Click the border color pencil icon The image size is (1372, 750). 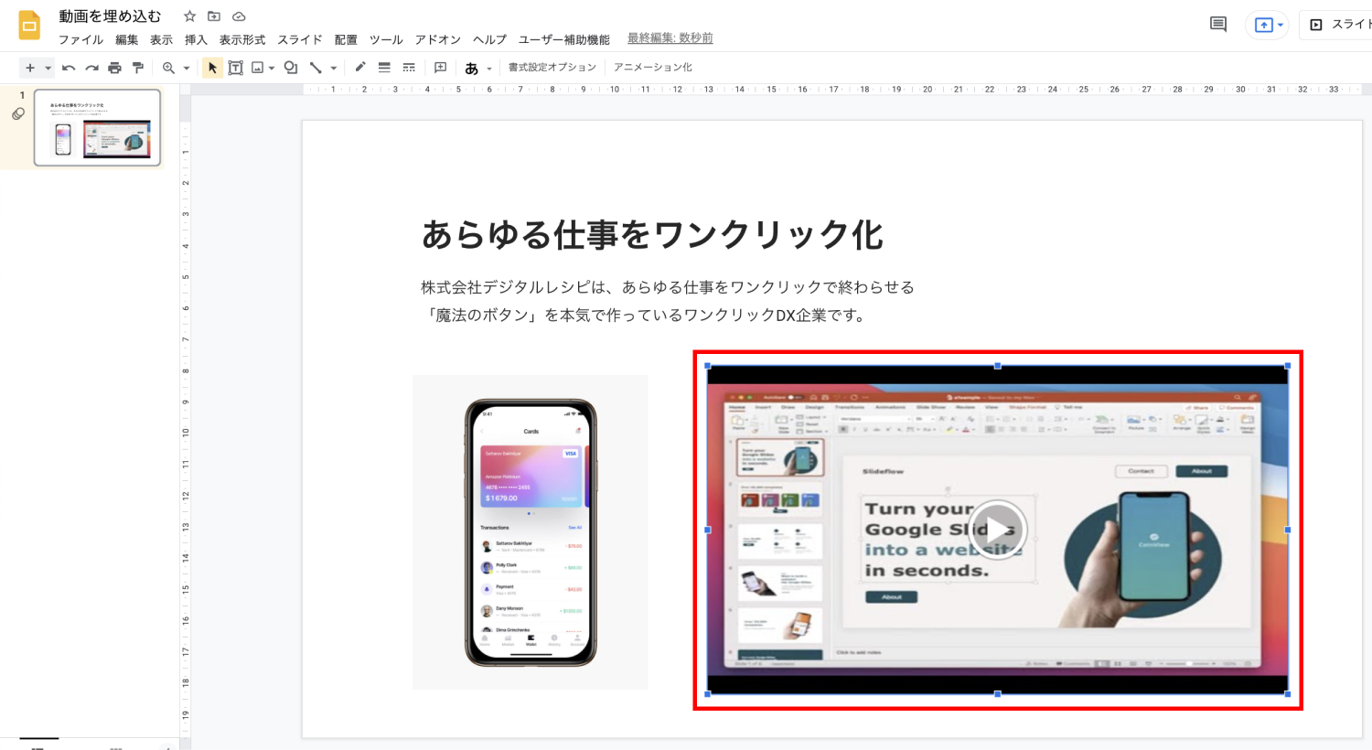click(x=360, y=67)
